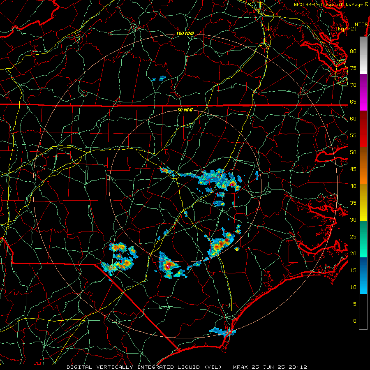Viewport: 370px width, 370px height.
Task: Click the 80 value on the scale
Action: pos(353,51)
